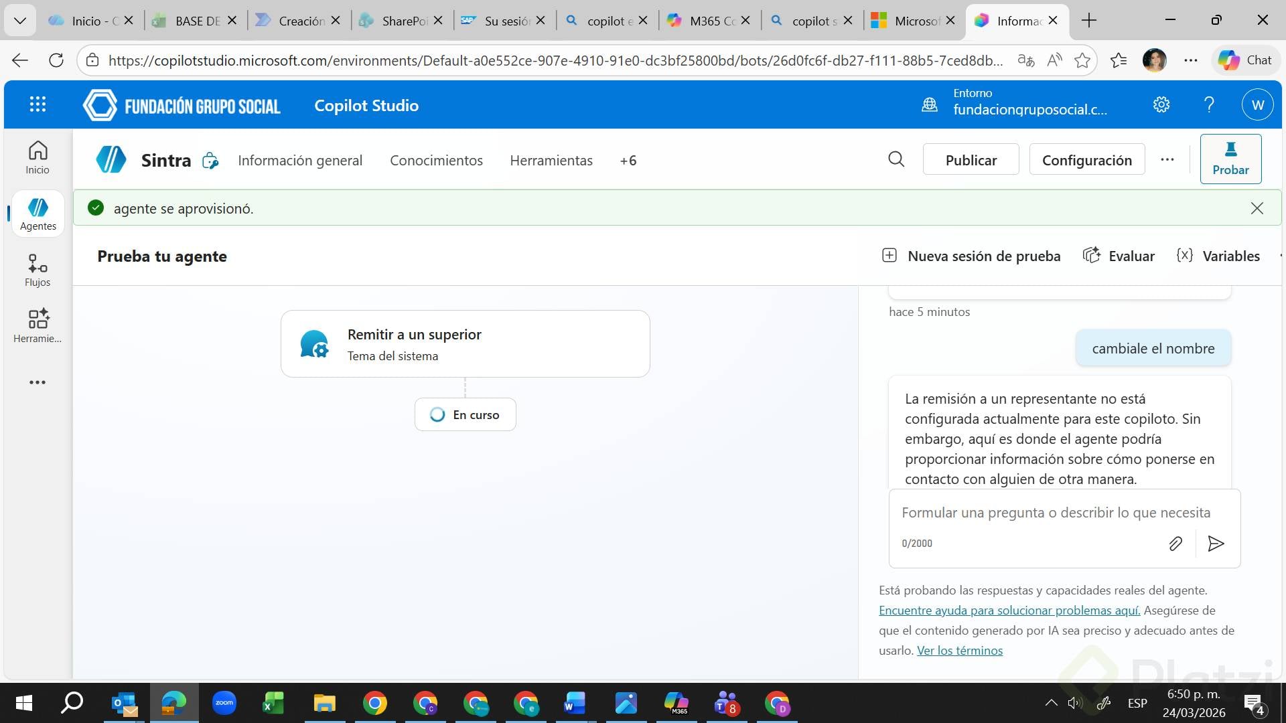Switch to the Conocimientos tab
The height and width of the screenshot is (723, 1286).
click(436, 161)
